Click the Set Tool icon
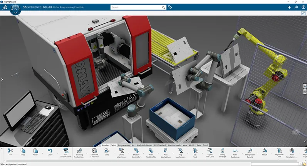The image size is (307, 166). pos(195,151)
